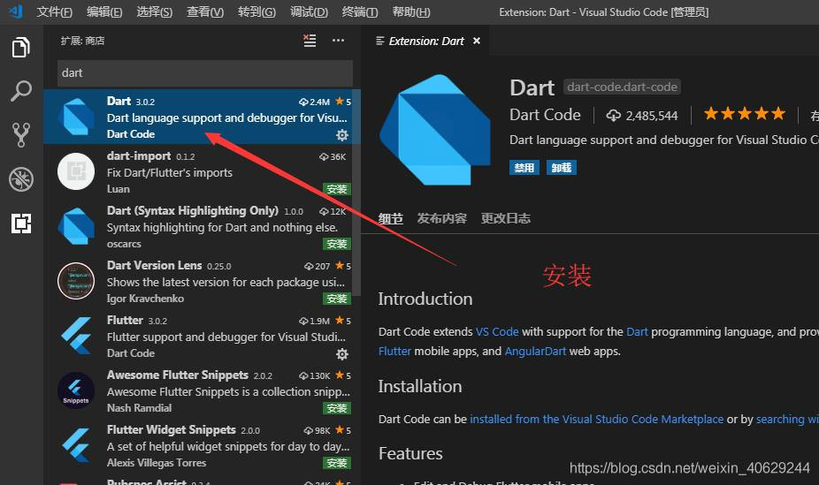The image size is (819, 485).
Task: Click the Awesome Flutter Snippets icon
Action: pos(76,390)
